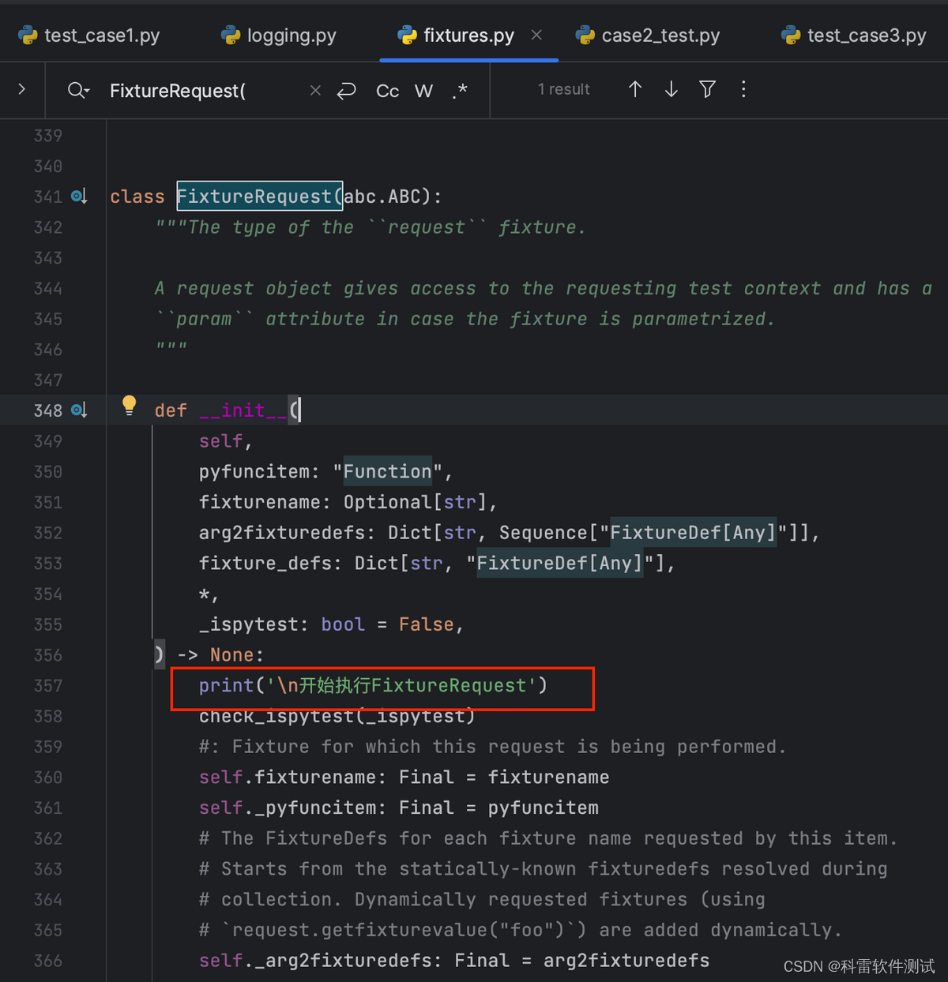
Task: Insert new line in search field
Action: [x=346, y=91]
